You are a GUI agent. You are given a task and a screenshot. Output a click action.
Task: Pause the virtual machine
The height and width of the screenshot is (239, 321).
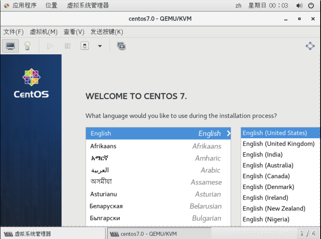(x=67, y=46)
